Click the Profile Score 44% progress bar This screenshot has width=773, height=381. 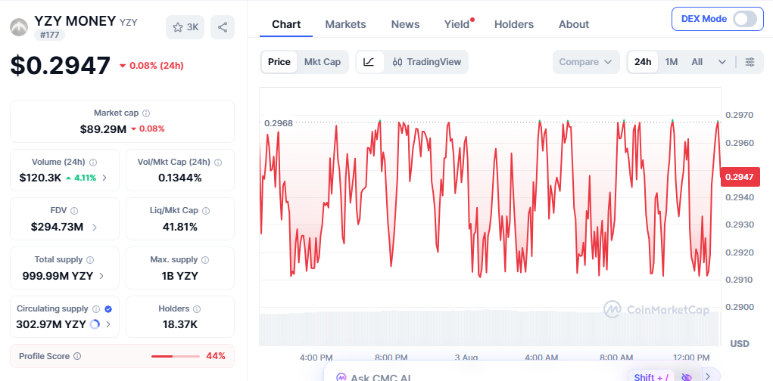(x=176, y=356)
